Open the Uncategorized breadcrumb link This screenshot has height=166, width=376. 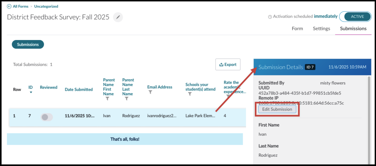(x=46, y=6)
